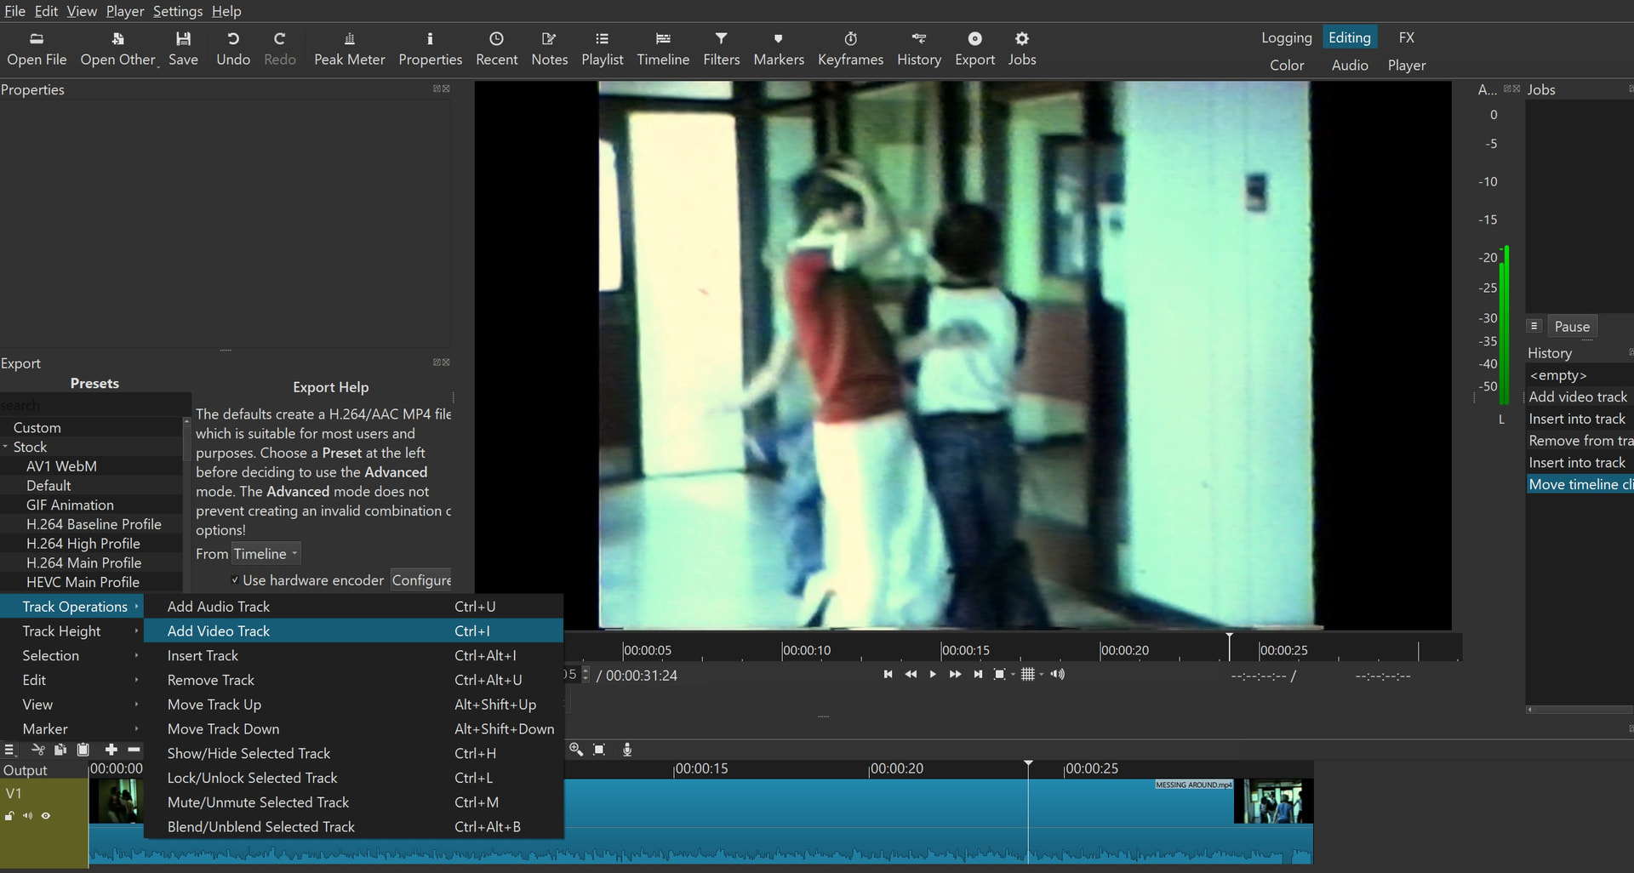Switch to the FX layout tab
This screenshot has height=873, width=1634.
coord(1406,37)
